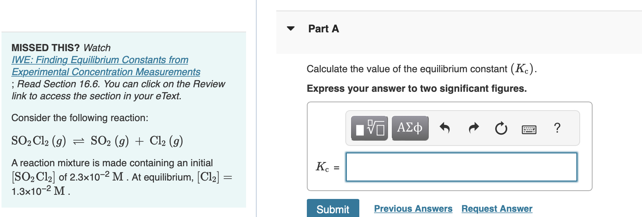This screenshot has width=642, height=217.
Task: Open the on-screen keyboard icon
Action: [528, 128]
